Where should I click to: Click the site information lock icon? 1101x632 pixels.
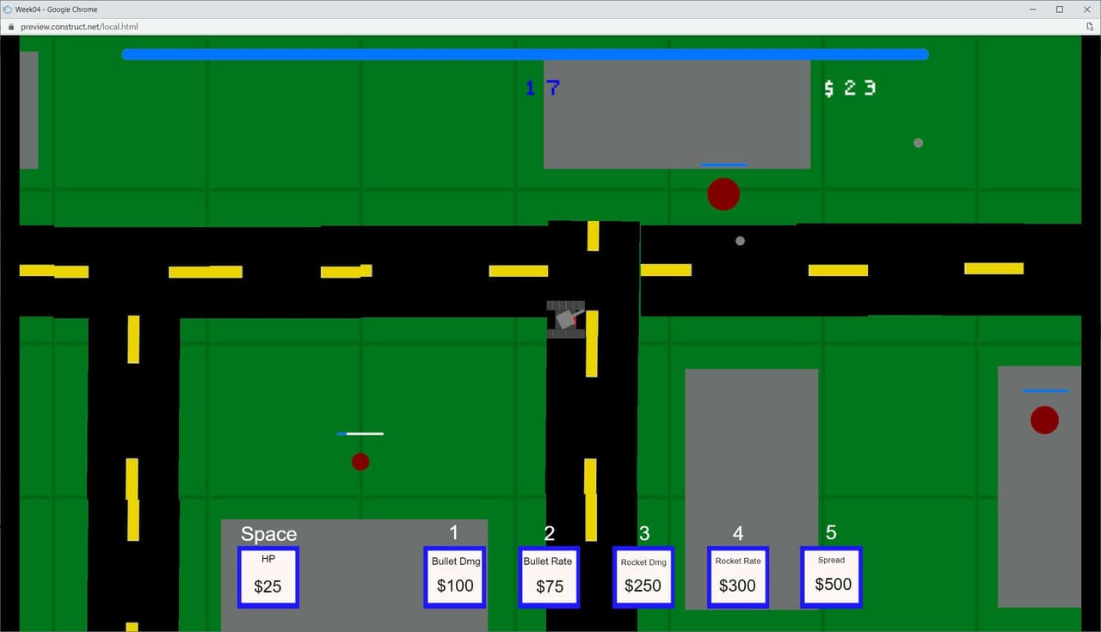[10, 27]
